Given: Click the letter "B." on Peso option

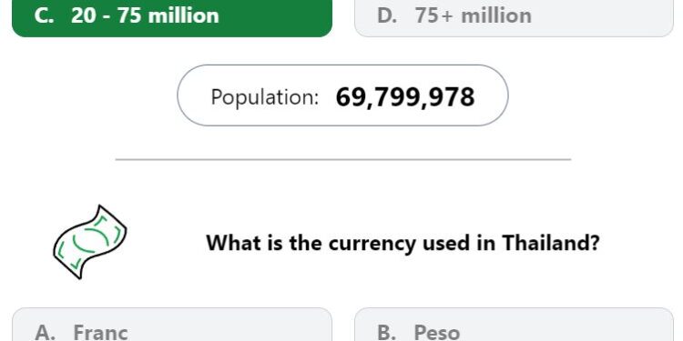Looking at the screenshot, I should (x=387, y=333).
